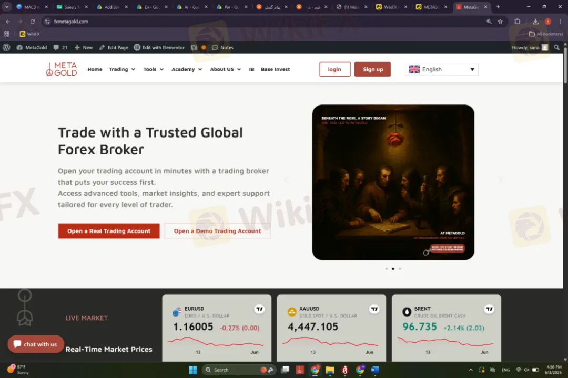Screen dimensions: 568x378
Task: Expand the Academy menu
Action: point(187,69)
